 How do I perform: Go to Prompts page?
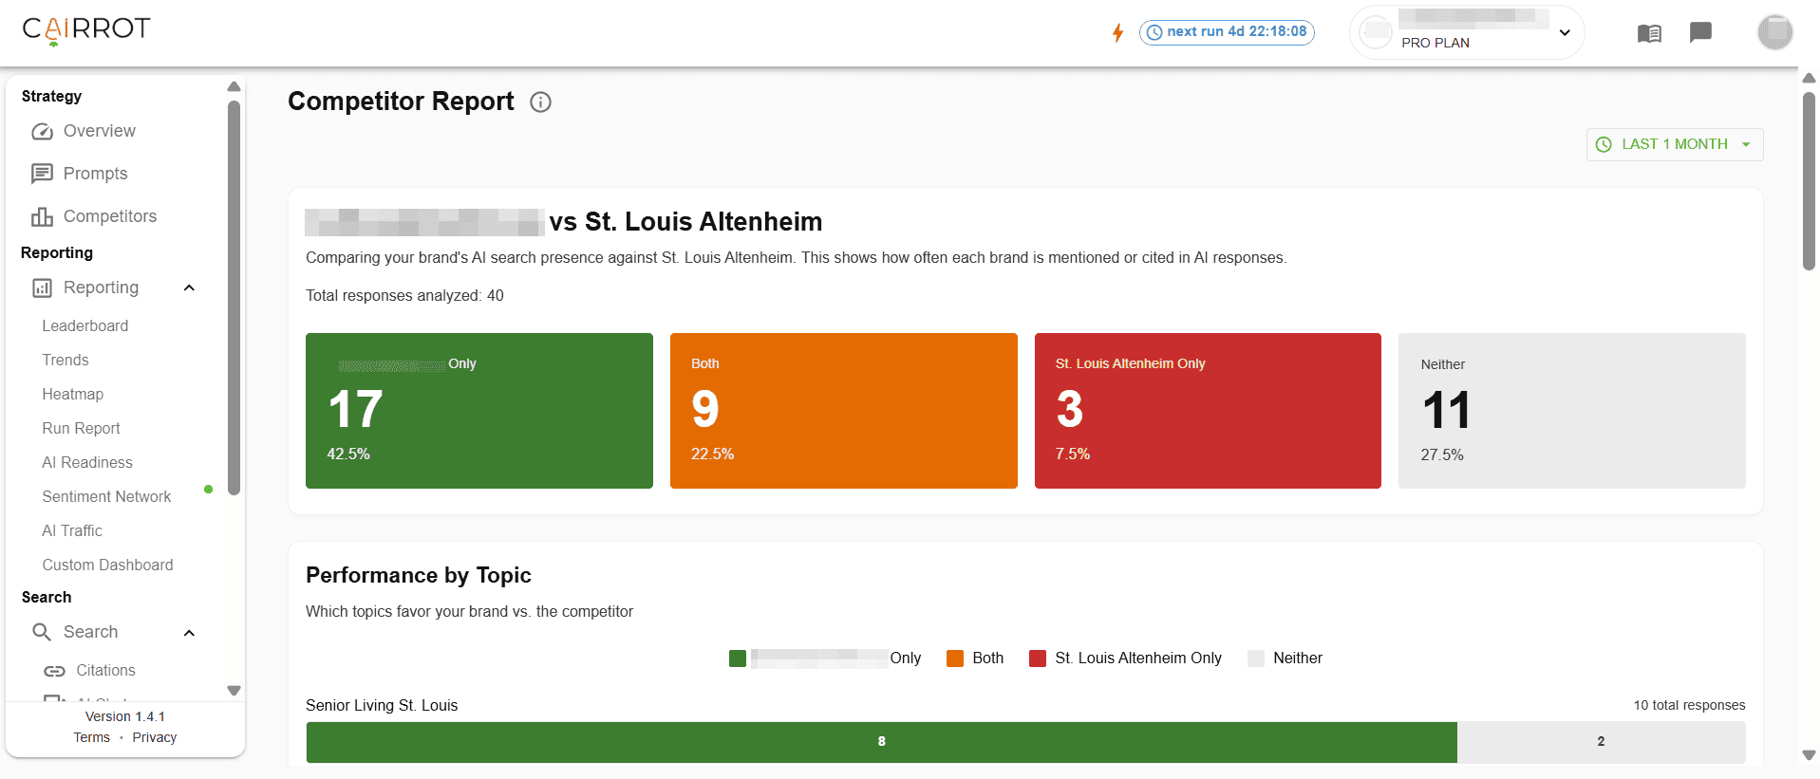click(95, 174)
